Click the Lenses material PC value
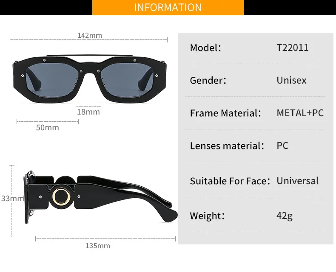 point(282,146)
